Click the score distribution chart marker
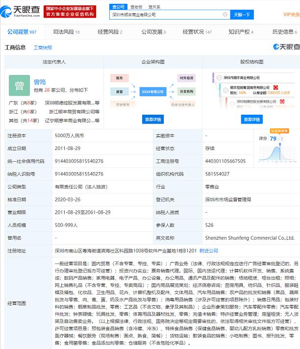This screenshot has height=349, width=300. (x=280, y=144)
